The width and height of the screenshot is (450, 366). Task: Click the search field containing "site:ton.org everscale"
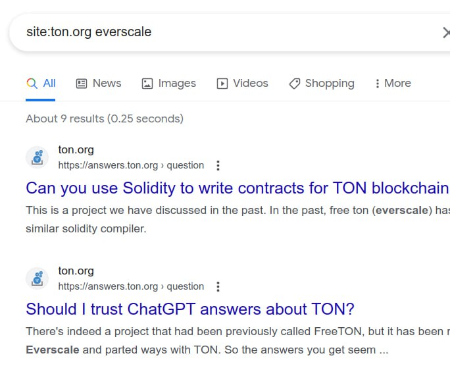197,32
